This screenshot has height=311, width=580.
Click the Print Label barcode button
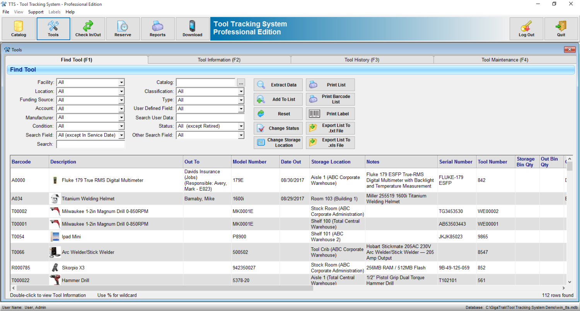pyautogui.click(x=330, y=113)
